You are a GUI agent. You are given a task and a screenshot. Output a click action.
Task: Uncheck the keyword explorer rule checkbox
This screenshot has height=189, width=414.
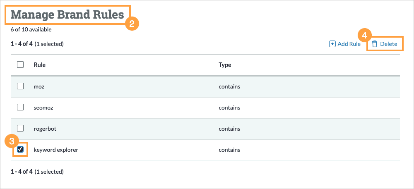[20, 149]
